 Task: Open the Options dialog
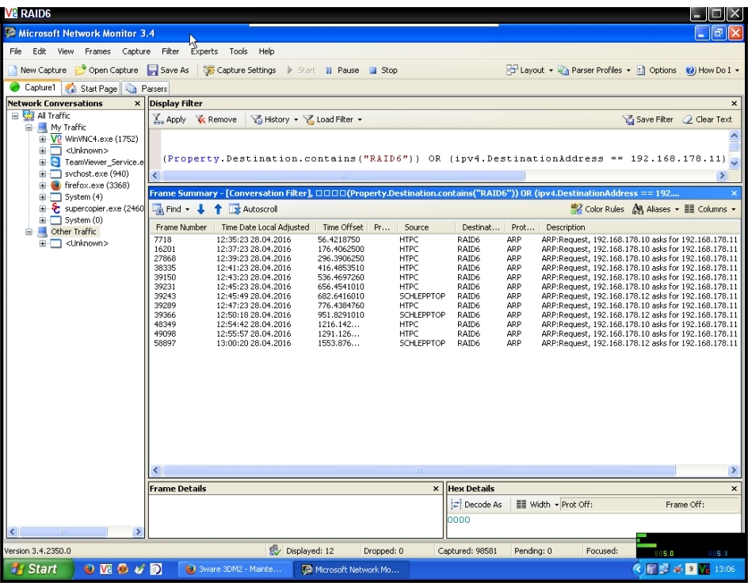point(656,70)
